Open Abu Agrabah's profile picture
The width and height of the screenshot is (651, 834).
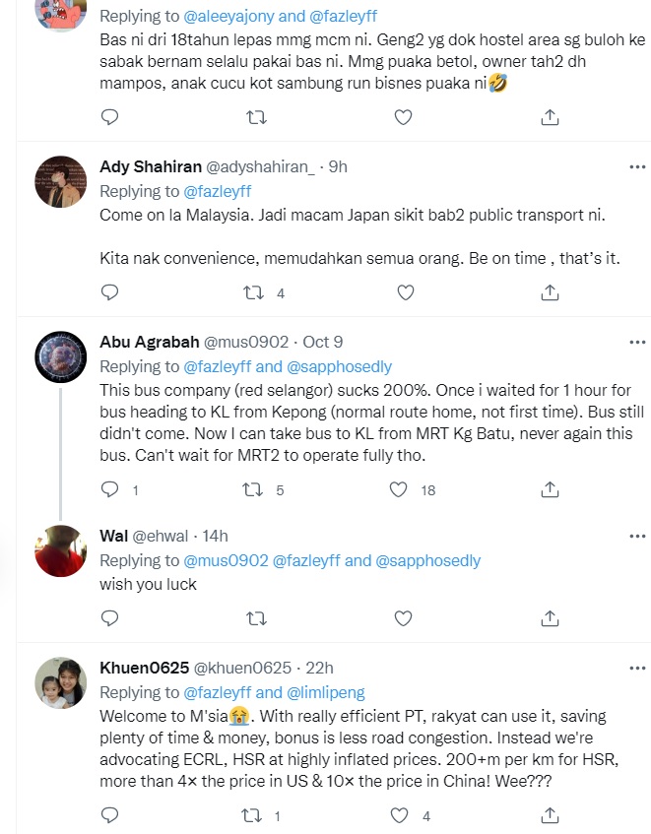(59, 354)
